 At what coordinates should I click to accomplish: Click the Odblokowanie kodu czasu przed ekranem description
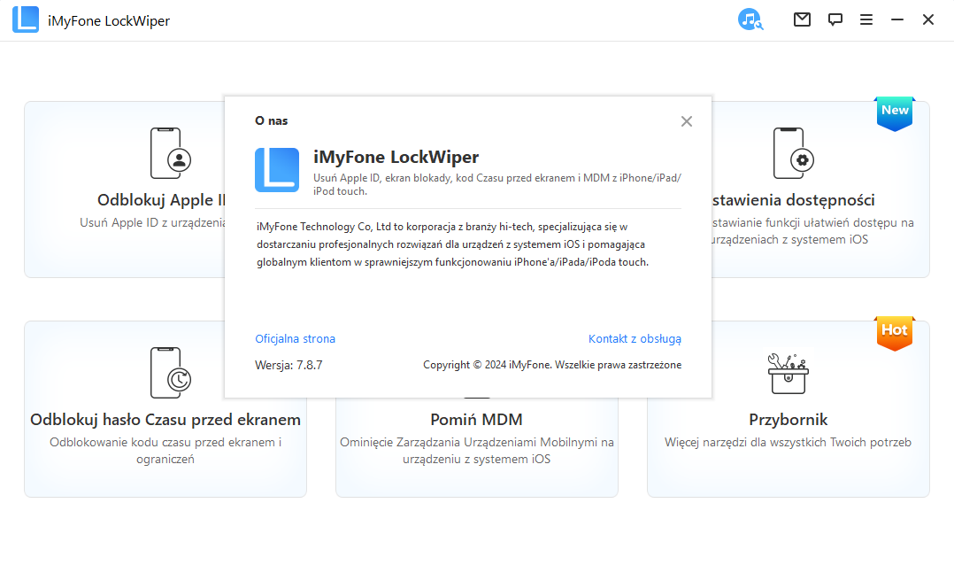[165, 451]
